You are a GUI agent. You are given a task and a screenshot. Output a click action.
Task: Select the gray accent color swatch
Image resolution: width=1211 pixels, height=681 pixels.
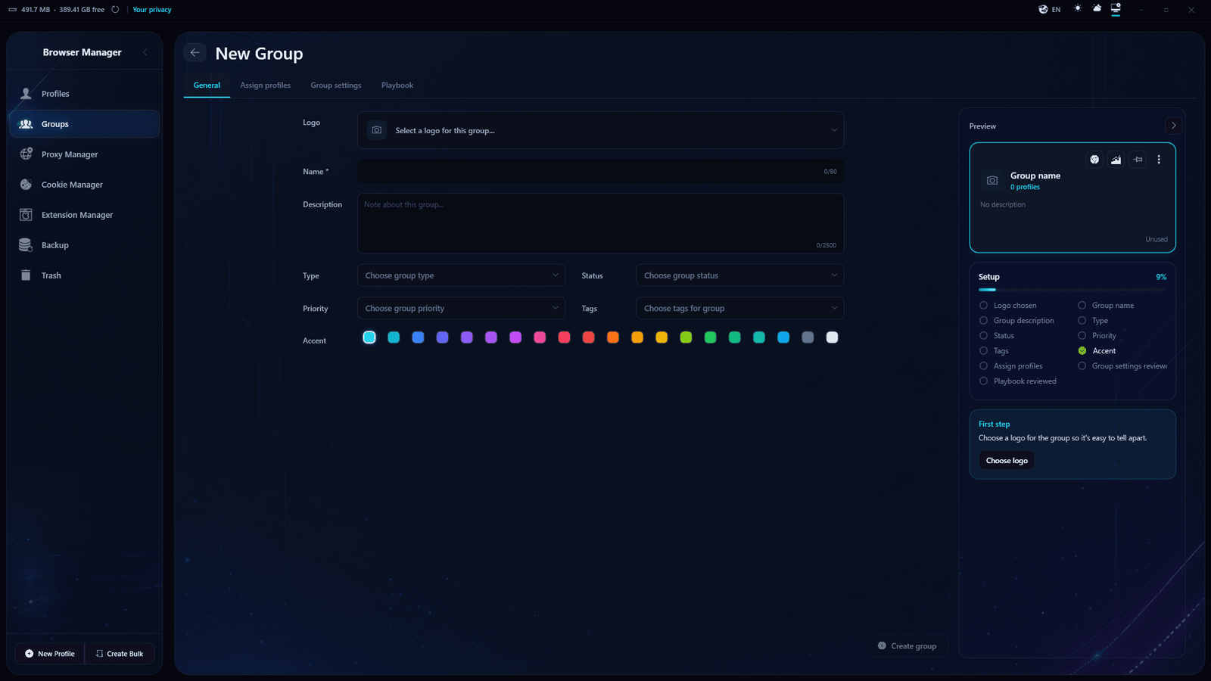tap(808, 337)
